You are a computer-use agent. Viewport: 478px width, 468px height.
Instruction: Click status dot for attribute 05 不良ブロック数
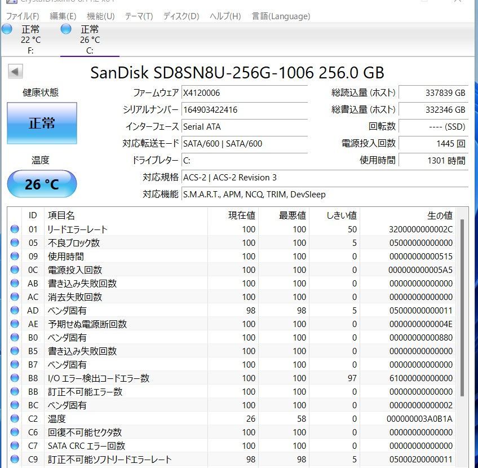[x=15, y=242]
